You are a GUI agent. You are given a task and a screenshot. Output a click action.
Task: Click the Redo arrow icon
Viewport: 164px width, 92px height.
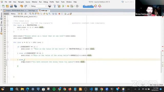[26, 6]
